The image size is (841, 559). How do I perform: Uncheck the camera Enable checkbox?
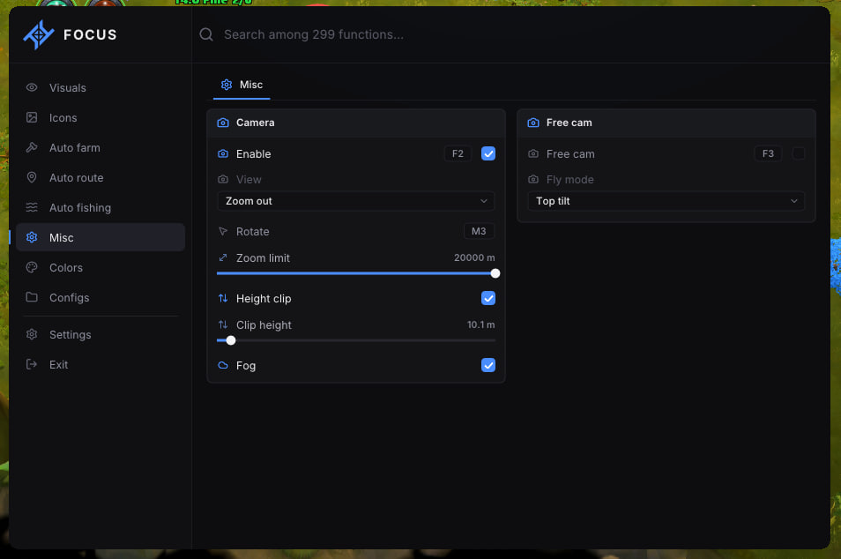click(488, 153)
